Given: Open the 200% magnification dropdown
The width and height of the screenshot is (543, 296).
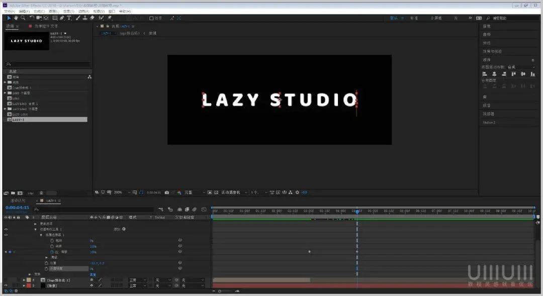Looking at the screenshot, I should [x=122, y=192].
